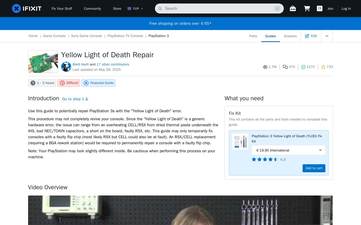Click the Difficult difficulty label
The width and height of the screenshot is (361, 225).
point(72,83)
